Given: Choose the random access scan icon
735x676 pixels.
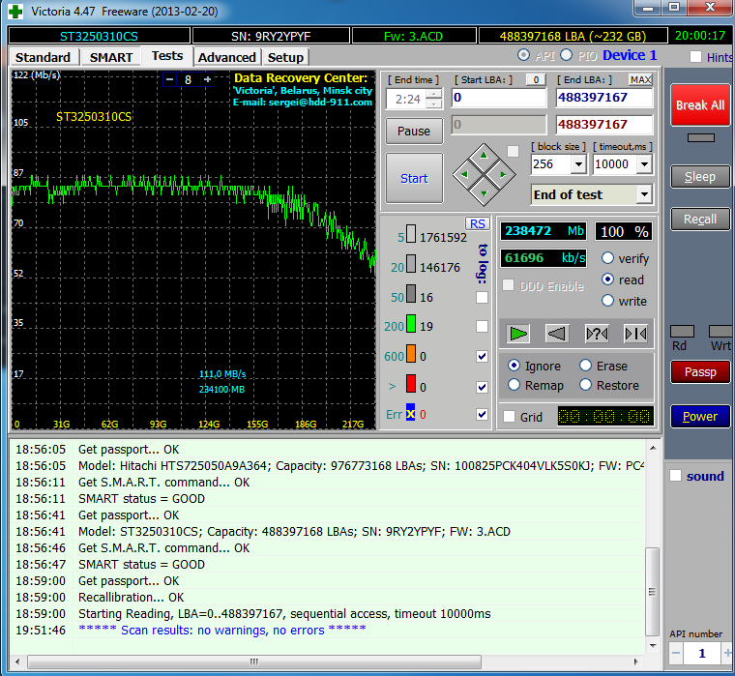Looking at the screenshot, I should (x=597, y=334).
